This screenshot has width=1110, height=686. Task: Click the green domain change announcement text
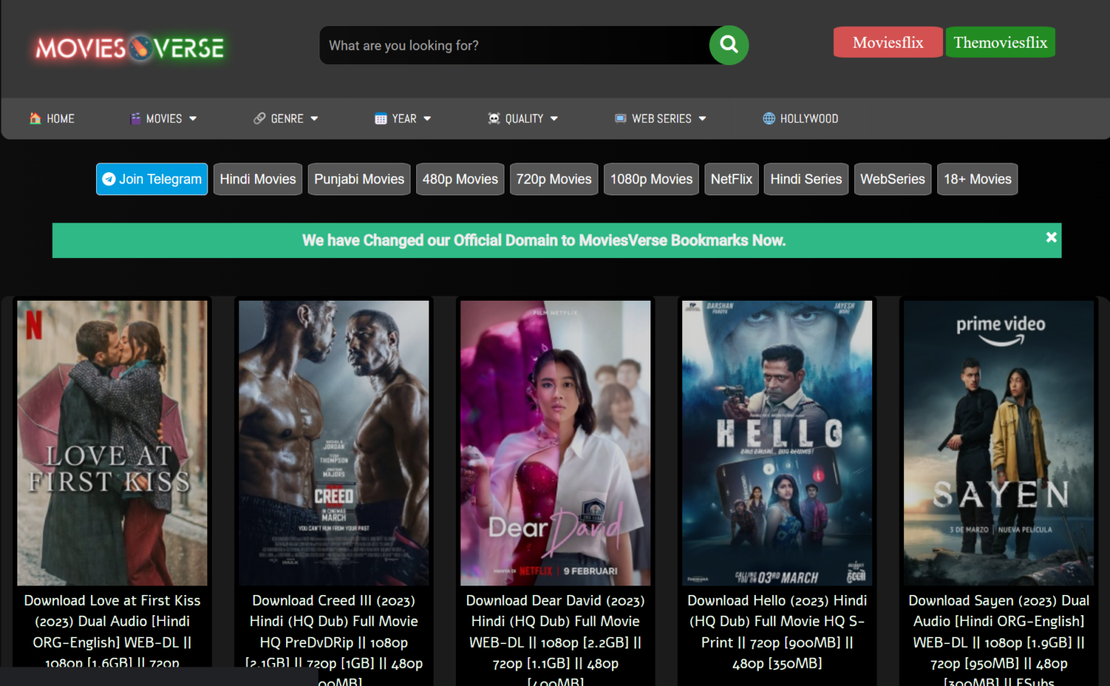[543, 240]
